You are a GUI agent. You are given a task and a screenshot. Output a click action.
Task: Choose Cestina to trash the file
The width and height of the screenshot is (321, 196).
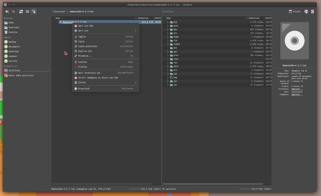[106, 62]
